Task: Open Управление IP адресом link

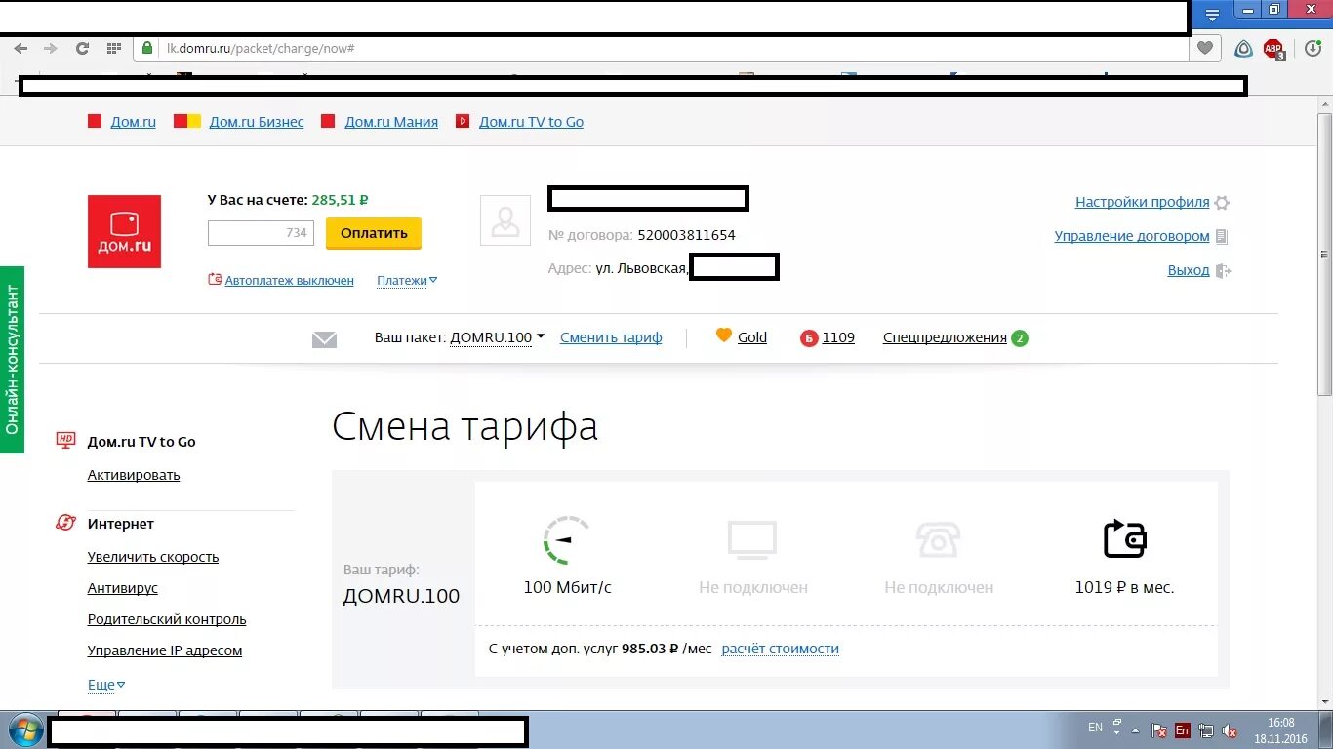Action: pos(165,650)
